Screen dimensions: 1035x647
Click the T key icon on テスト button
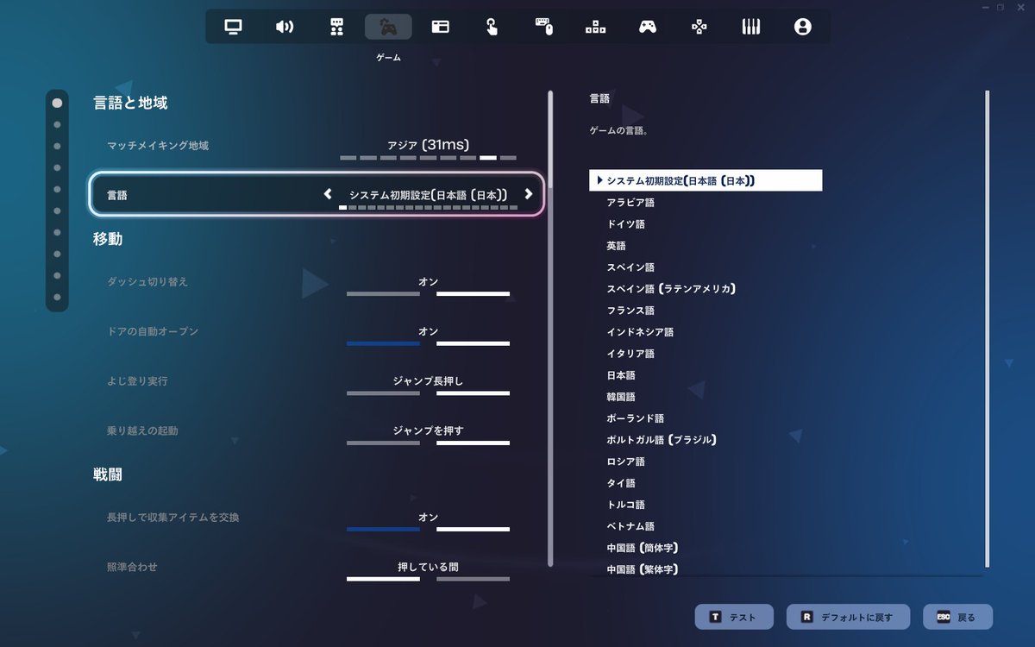[715, 617]
